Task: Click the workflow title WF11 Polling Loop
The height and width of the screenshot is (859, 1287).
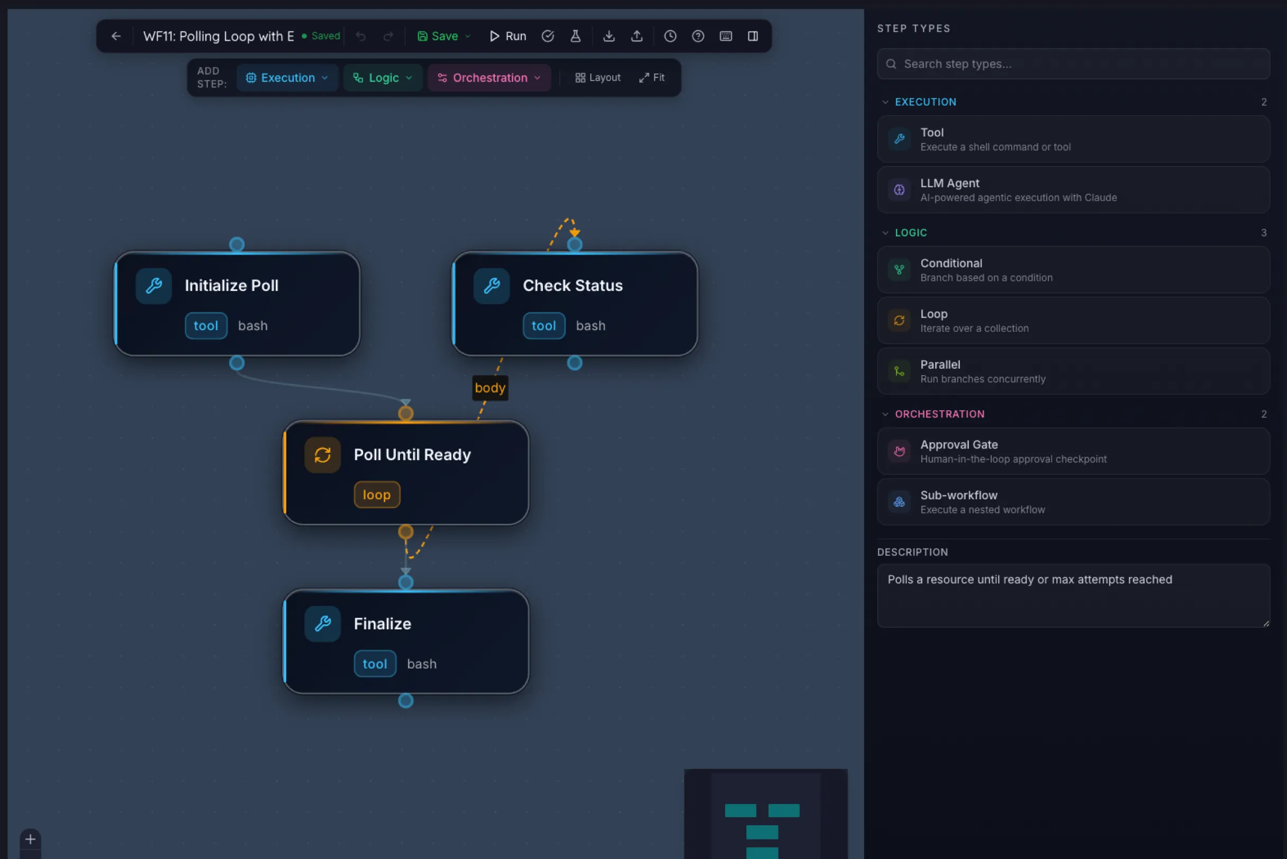Action: (218, 36)
